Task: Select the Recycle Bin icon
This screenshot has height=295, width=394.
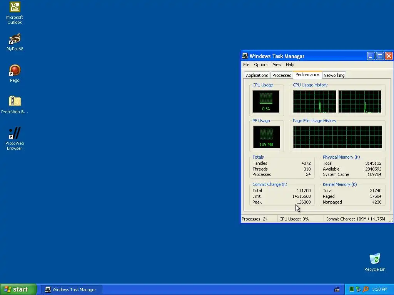Action: 375,262
